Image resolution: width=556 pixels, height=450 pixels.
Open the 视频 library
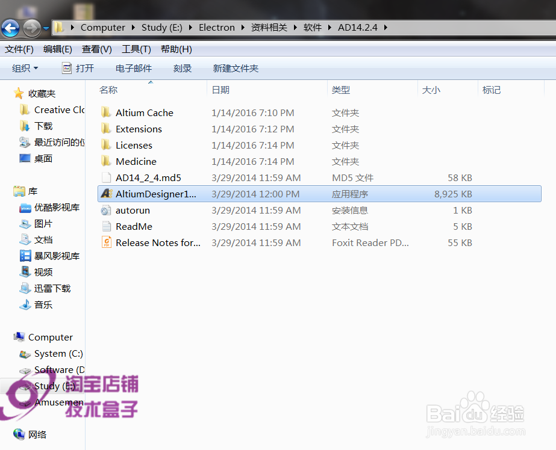pos(36,273)
